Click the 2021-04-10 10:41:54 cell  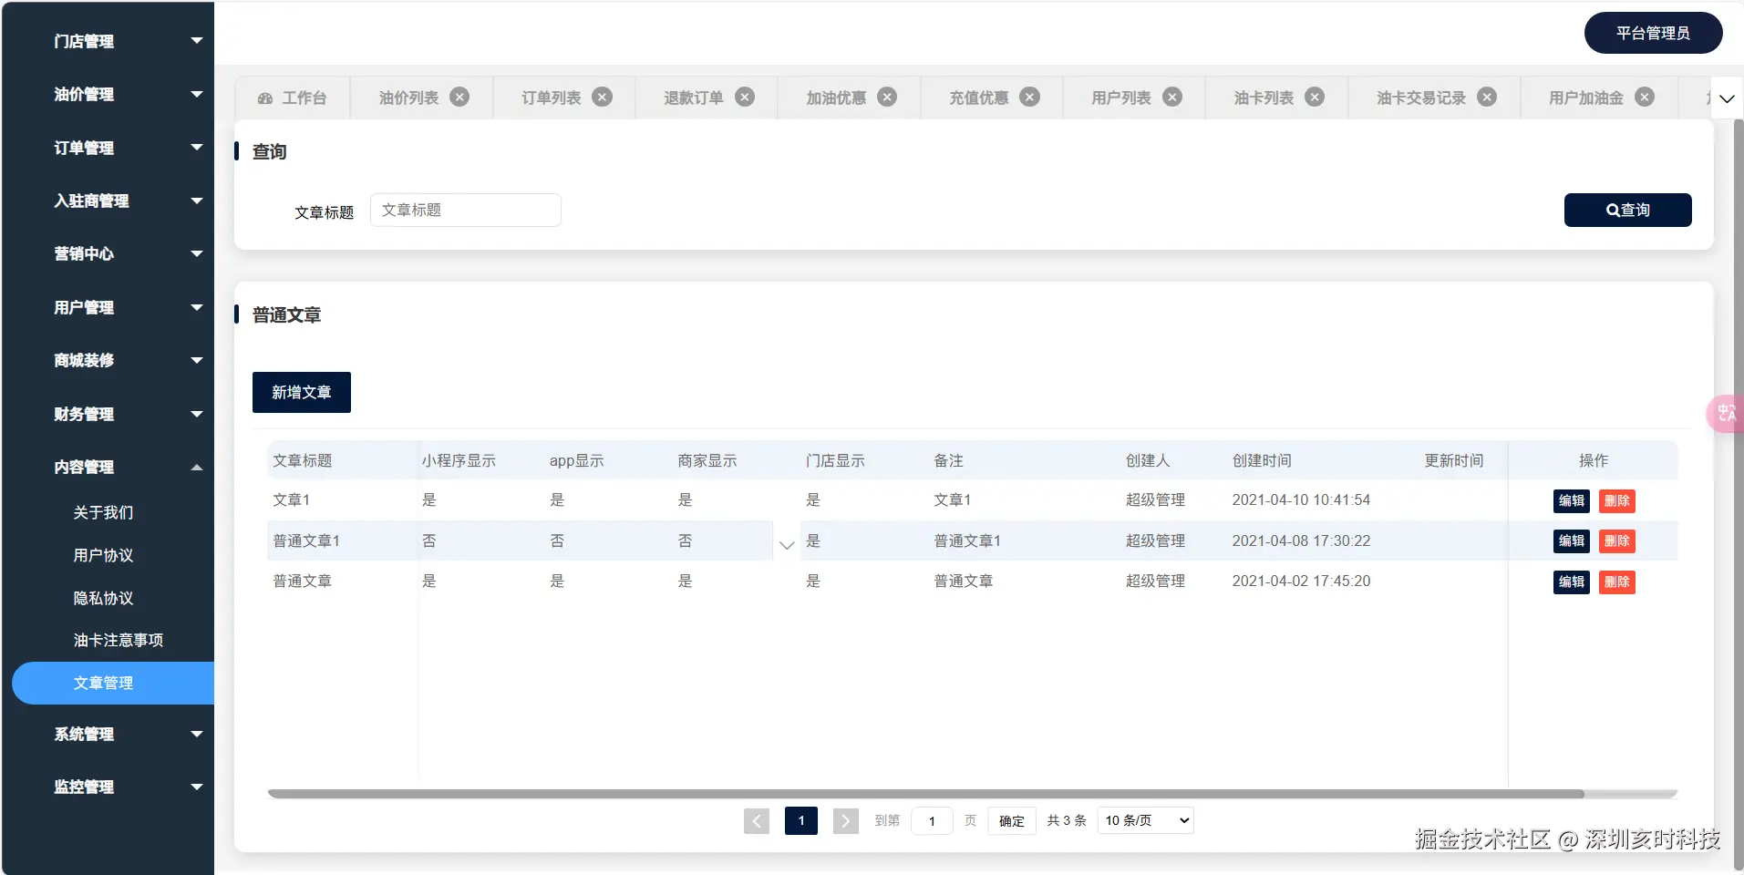(x=1301, y=499)
